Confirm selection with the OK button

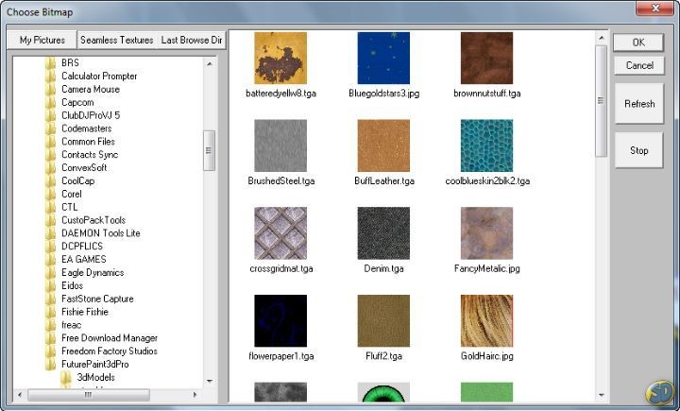[x=638, y=43]
